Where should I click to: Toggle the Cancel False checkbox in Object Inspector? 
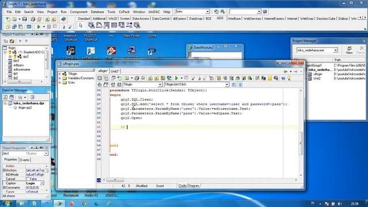pyautogui.click(x=28, y=179)
